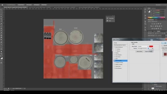Select the Eyedropper tool
The width and height of the screenshot is (167, 94).
pos(1,21)
